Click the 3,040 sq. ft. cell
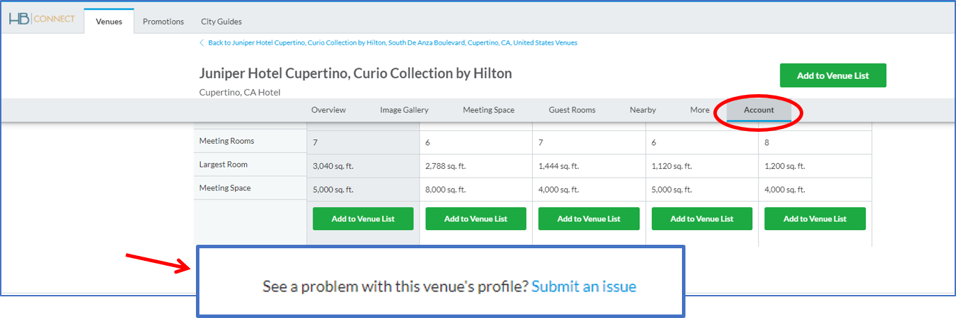 [x=363, y=166]
